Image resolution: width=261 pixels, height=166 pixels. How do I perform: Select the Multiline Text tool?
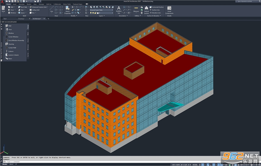click(x=119, y=10)
